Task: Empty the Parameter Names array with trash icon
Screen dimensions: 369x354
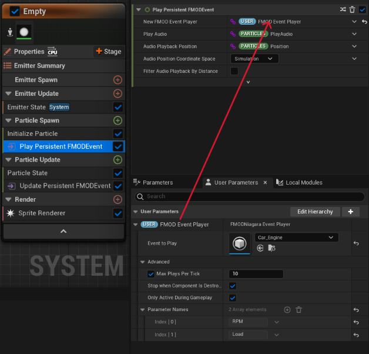Action: tap(298, 310)
